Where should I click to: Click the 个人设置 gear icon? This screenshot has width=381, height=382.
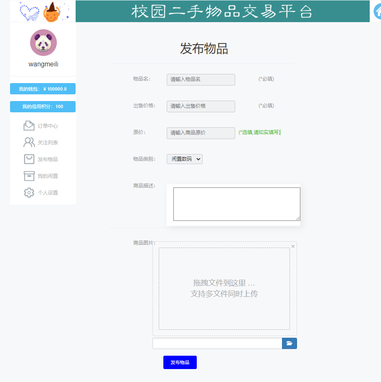29,192
